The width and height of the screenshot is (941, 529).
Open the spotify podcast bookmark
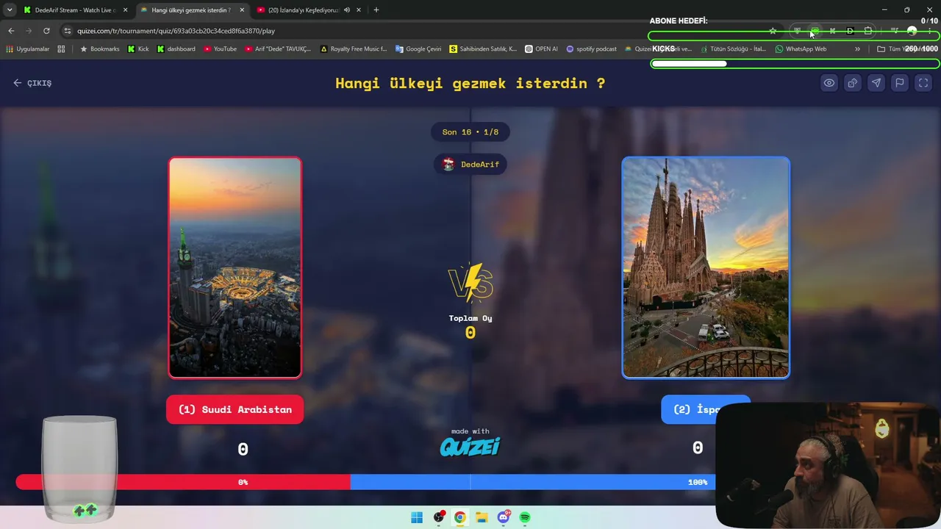click(x=591, y=49)
